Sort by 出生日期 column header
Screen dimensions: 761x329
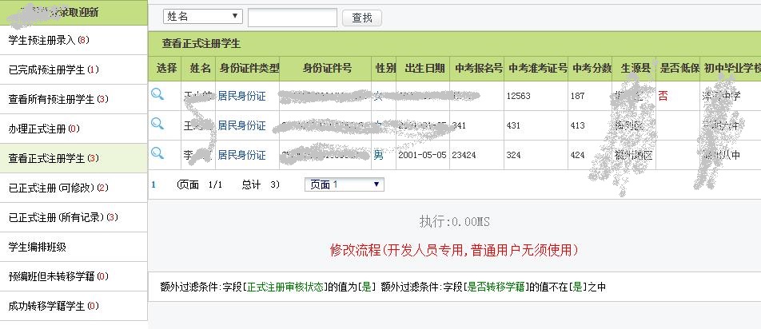point(424,69)
